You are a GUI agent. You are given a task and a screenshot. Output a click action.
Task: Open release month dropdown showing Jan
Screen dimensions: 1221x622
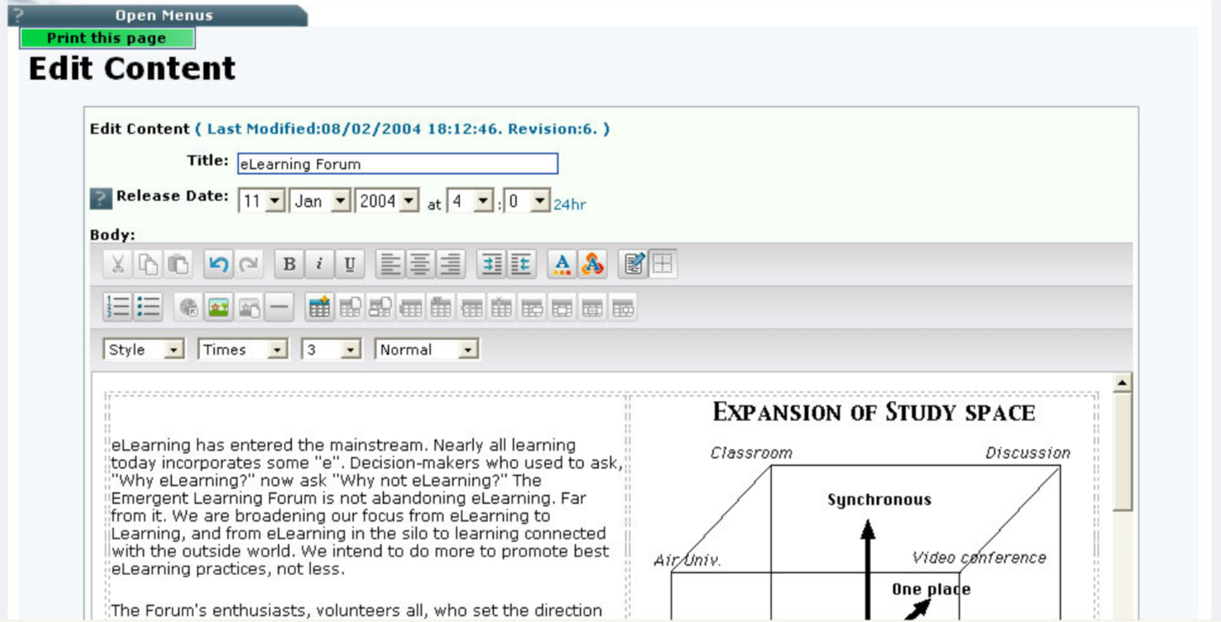pos(320,201)
